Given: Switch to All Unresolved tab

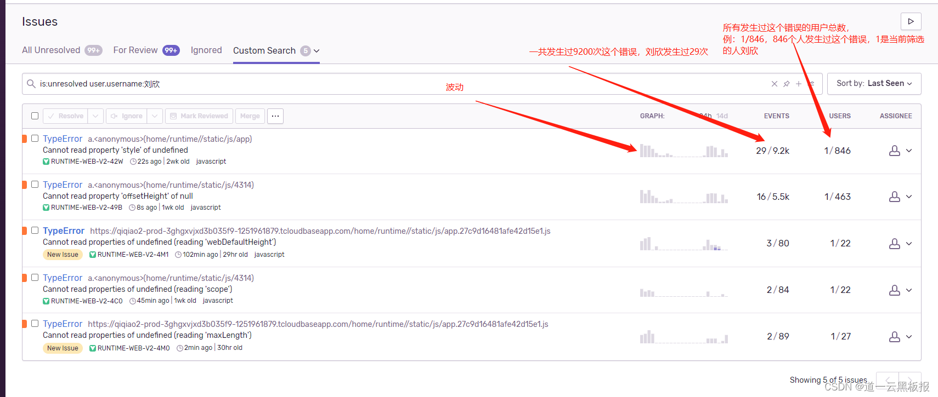Looking at the screenshot, I should pos(62,50).
